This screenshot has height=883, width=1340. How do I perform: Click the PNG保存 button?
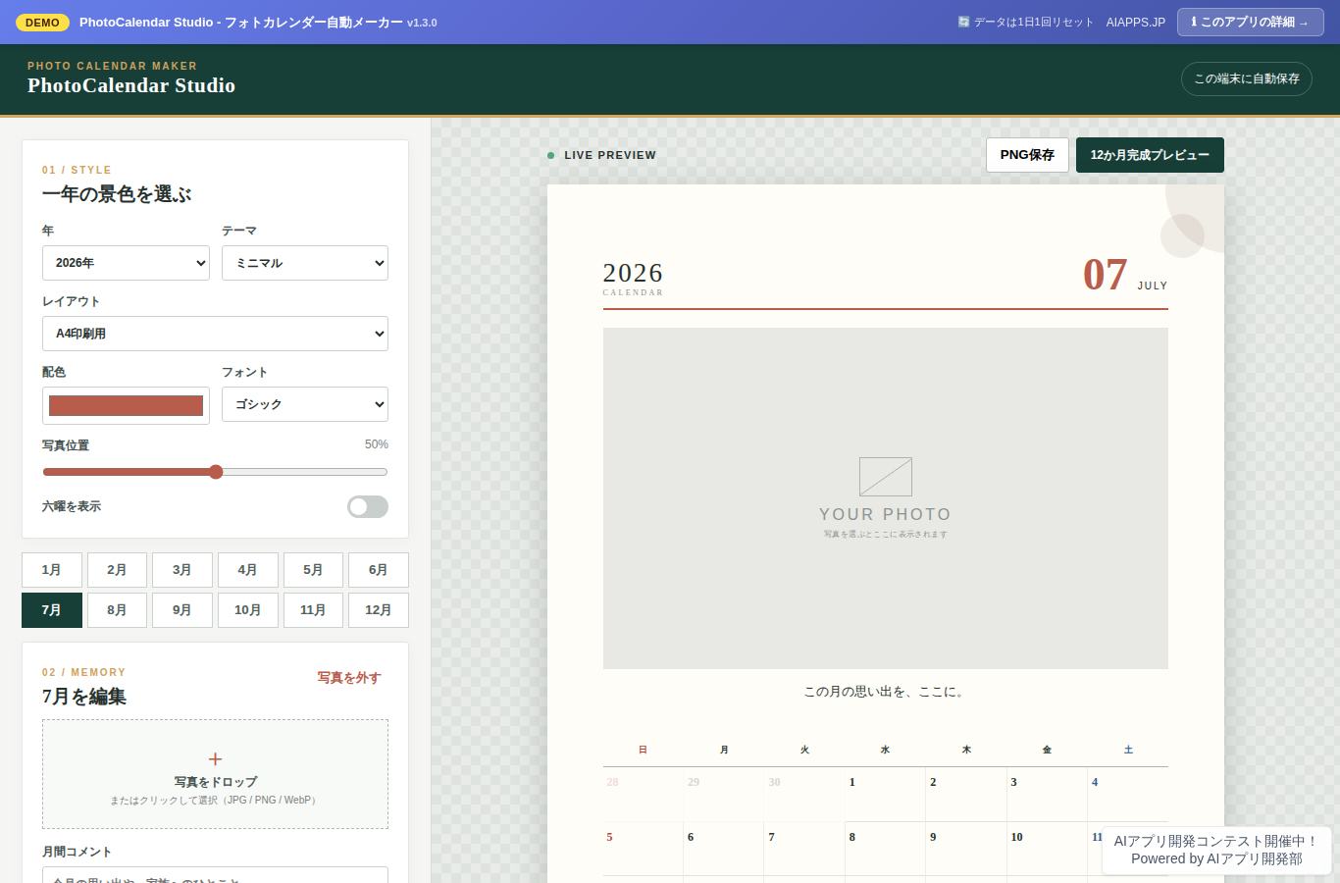pos(1027,155)
